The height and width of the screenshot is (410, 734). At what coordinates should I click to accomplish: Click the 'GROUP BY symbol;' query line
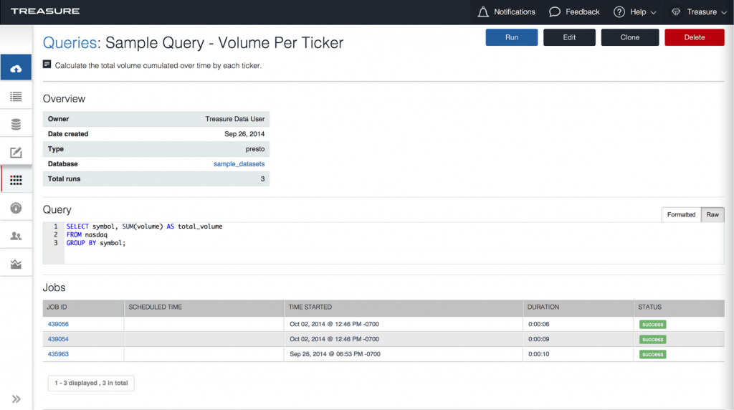(96, 244)
